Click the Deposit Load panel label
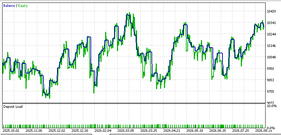Screen dimensions: 281x135 tap(13, 107)
